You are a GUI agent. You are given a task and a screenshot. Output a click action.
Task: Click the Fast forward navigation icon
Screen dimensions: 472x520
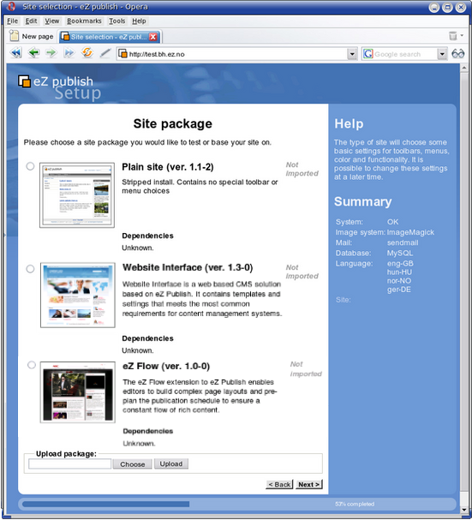coord(69,53)
